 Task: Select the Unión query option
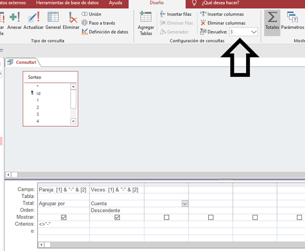point(90,14)
